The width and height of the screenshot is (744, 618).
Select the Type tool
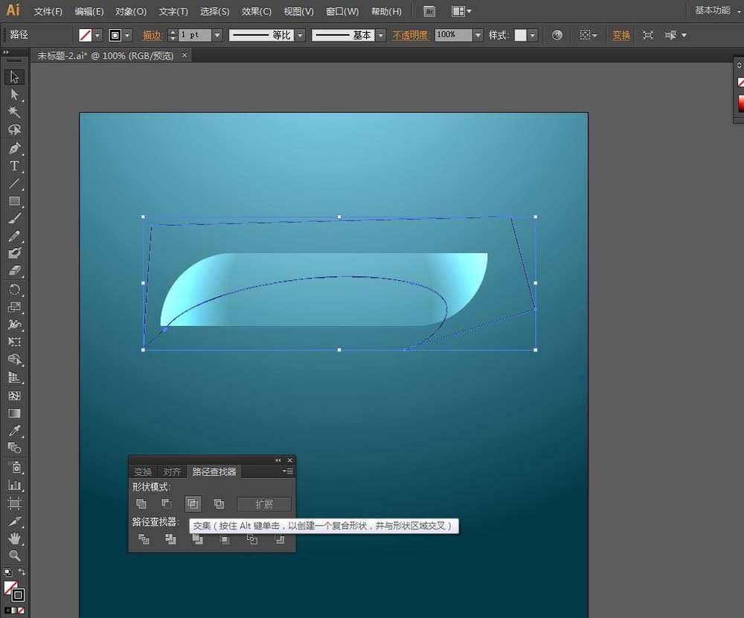click(x=14, y=166)
